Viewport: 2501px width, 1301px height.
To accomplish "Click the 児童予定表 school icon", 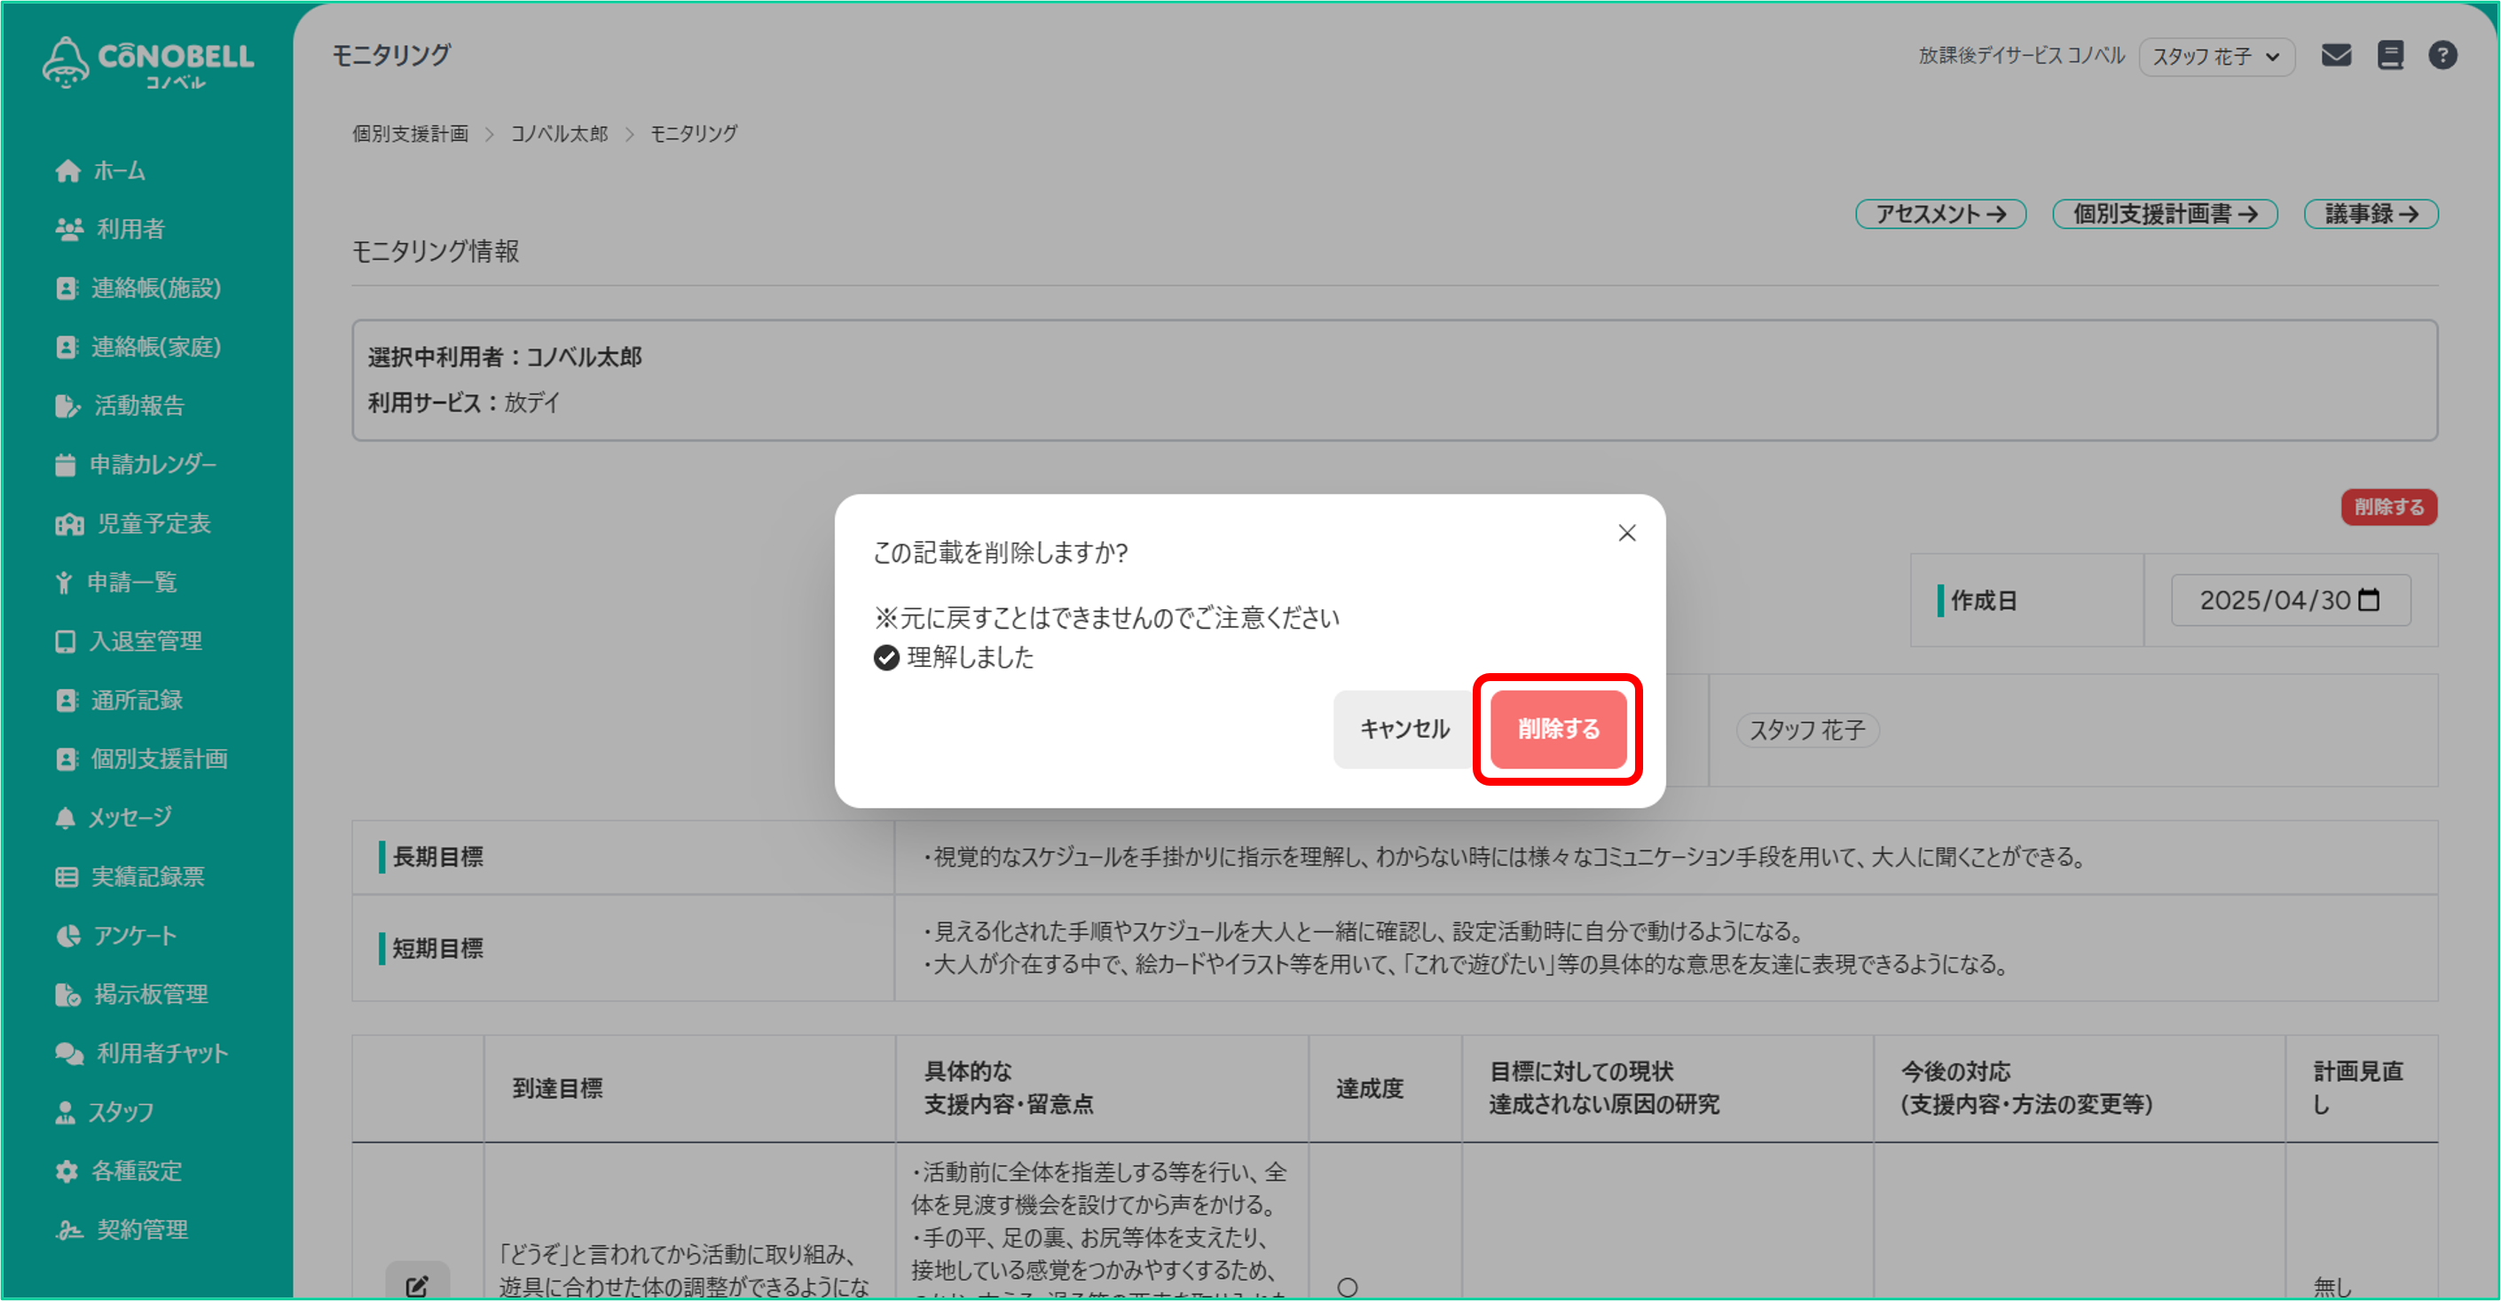I will click(x=69, y=525).
